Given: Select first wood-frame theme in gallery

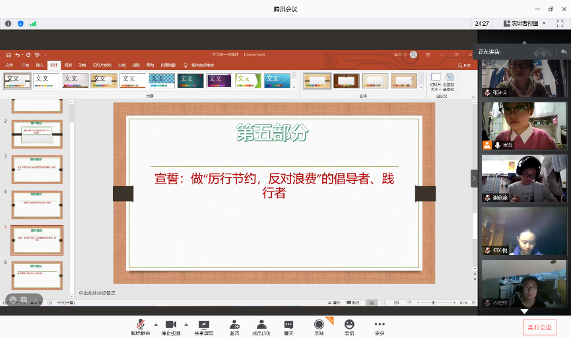Looking at the screenshot, I should (x=17, y=81).
